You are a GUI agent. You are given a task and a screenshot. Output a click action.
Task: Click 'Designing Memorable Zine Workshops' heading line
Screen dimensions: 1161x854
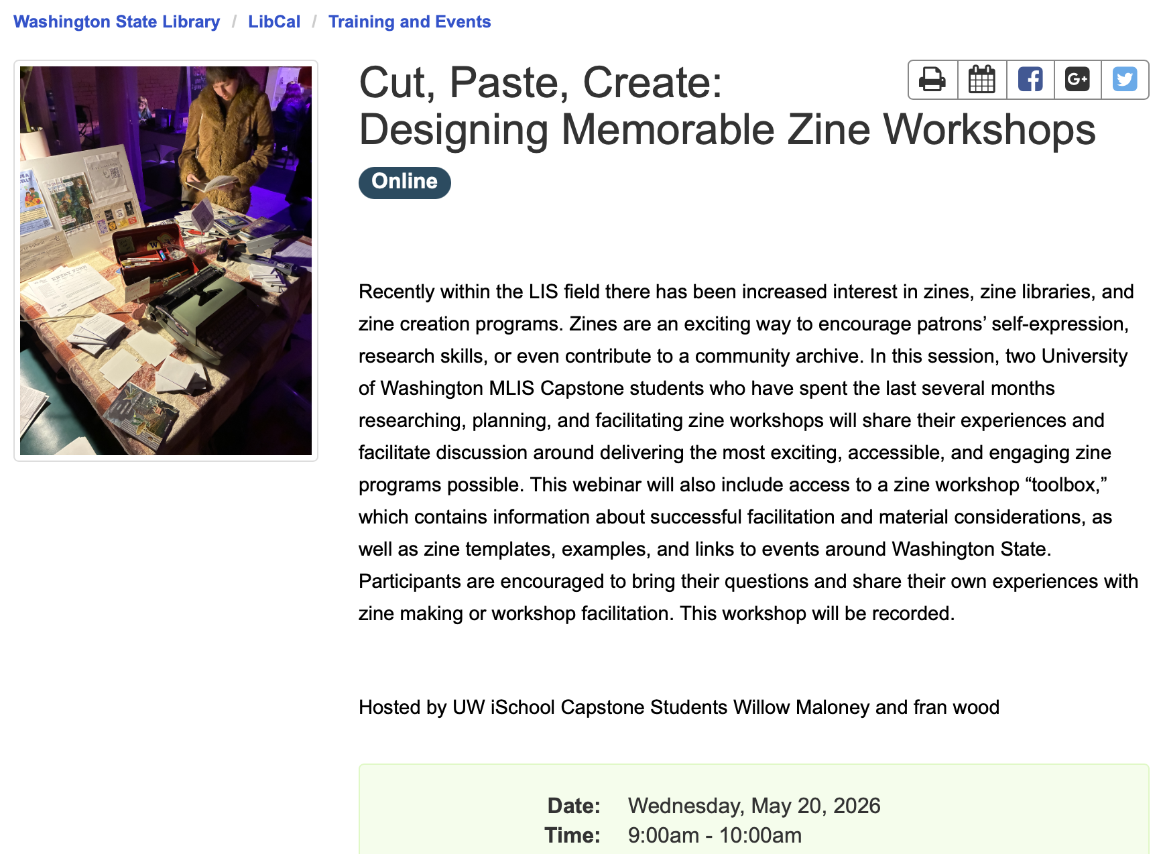[727, 129]
